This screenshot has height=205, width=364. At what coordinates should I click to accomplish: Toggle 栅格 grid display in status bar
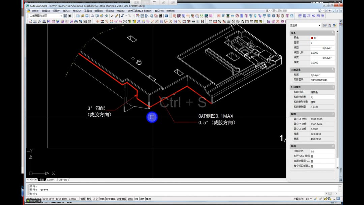88,199
